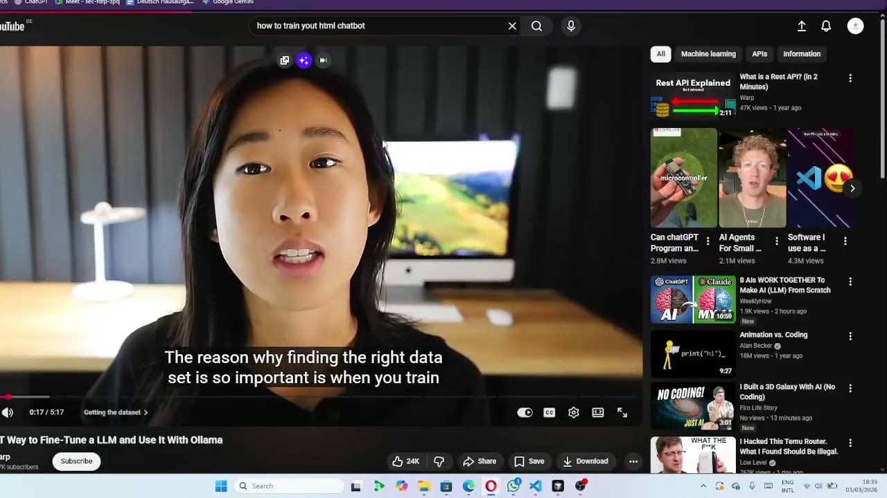Click the skip-forward overlay icon
The height and width of the screenshot is (498, 887).
[x=323, y=60]
